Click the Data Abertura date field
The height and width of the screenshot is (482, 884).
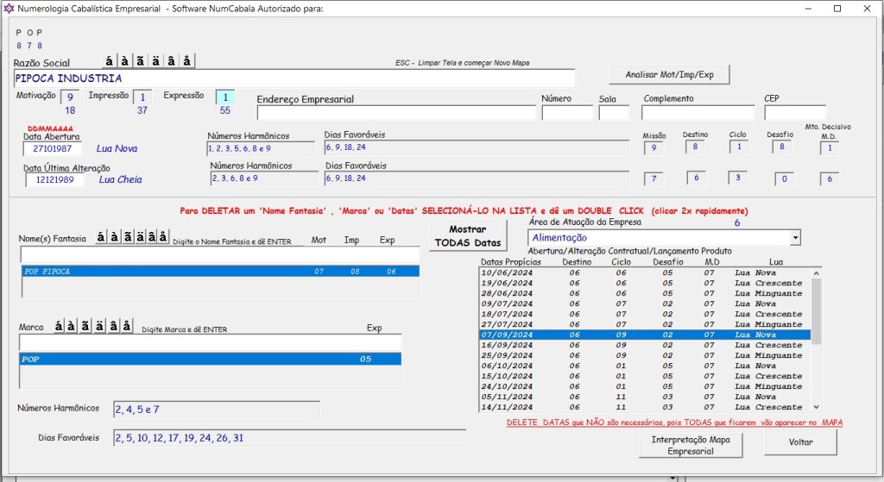[52, 148]
